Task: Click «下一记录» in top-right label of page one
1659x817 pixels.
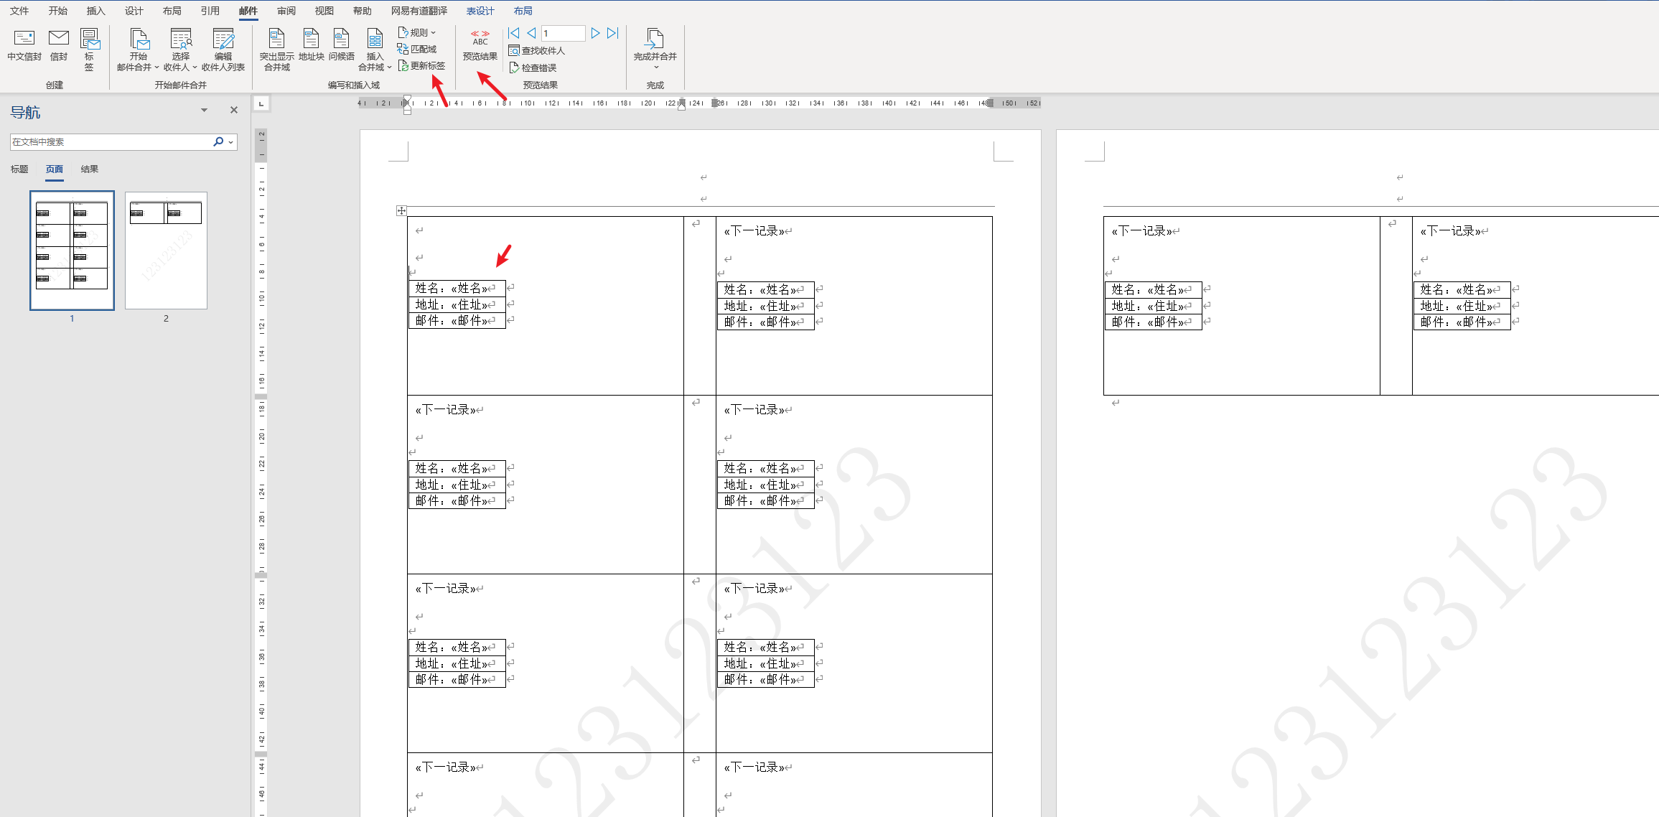Action: tap(754, 230)
